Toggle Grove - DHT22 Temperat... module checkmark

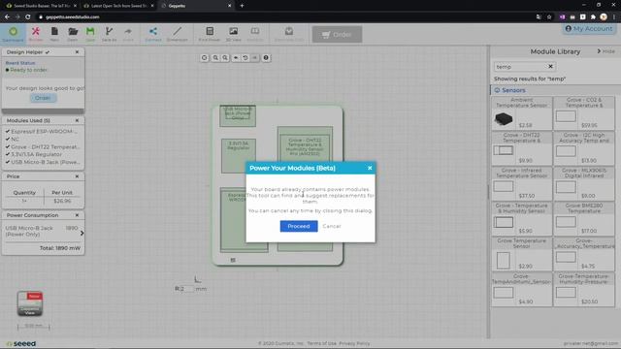(8, 146)
